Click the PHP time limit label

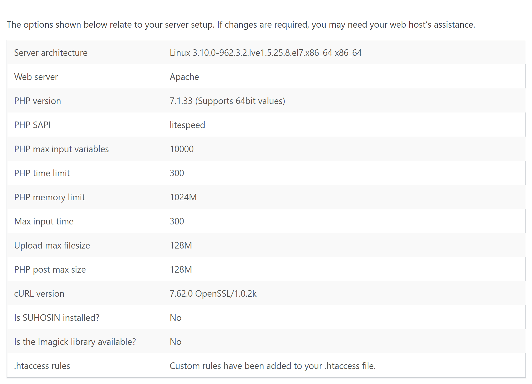pyautogui.click(x=42, y=173)
